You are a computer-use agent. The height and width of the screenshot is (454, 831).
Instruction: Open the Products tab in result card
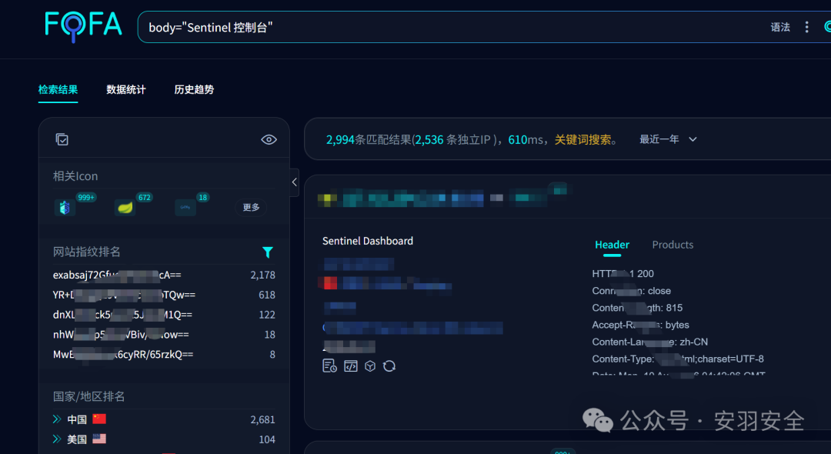coord(672,245)
